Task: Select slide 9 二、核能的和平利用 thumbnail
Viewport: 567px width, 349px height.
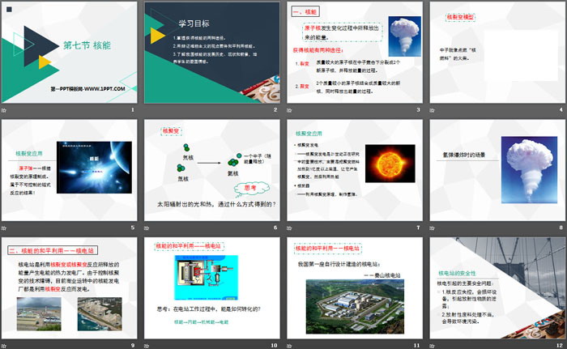Action: click(70, 288)
